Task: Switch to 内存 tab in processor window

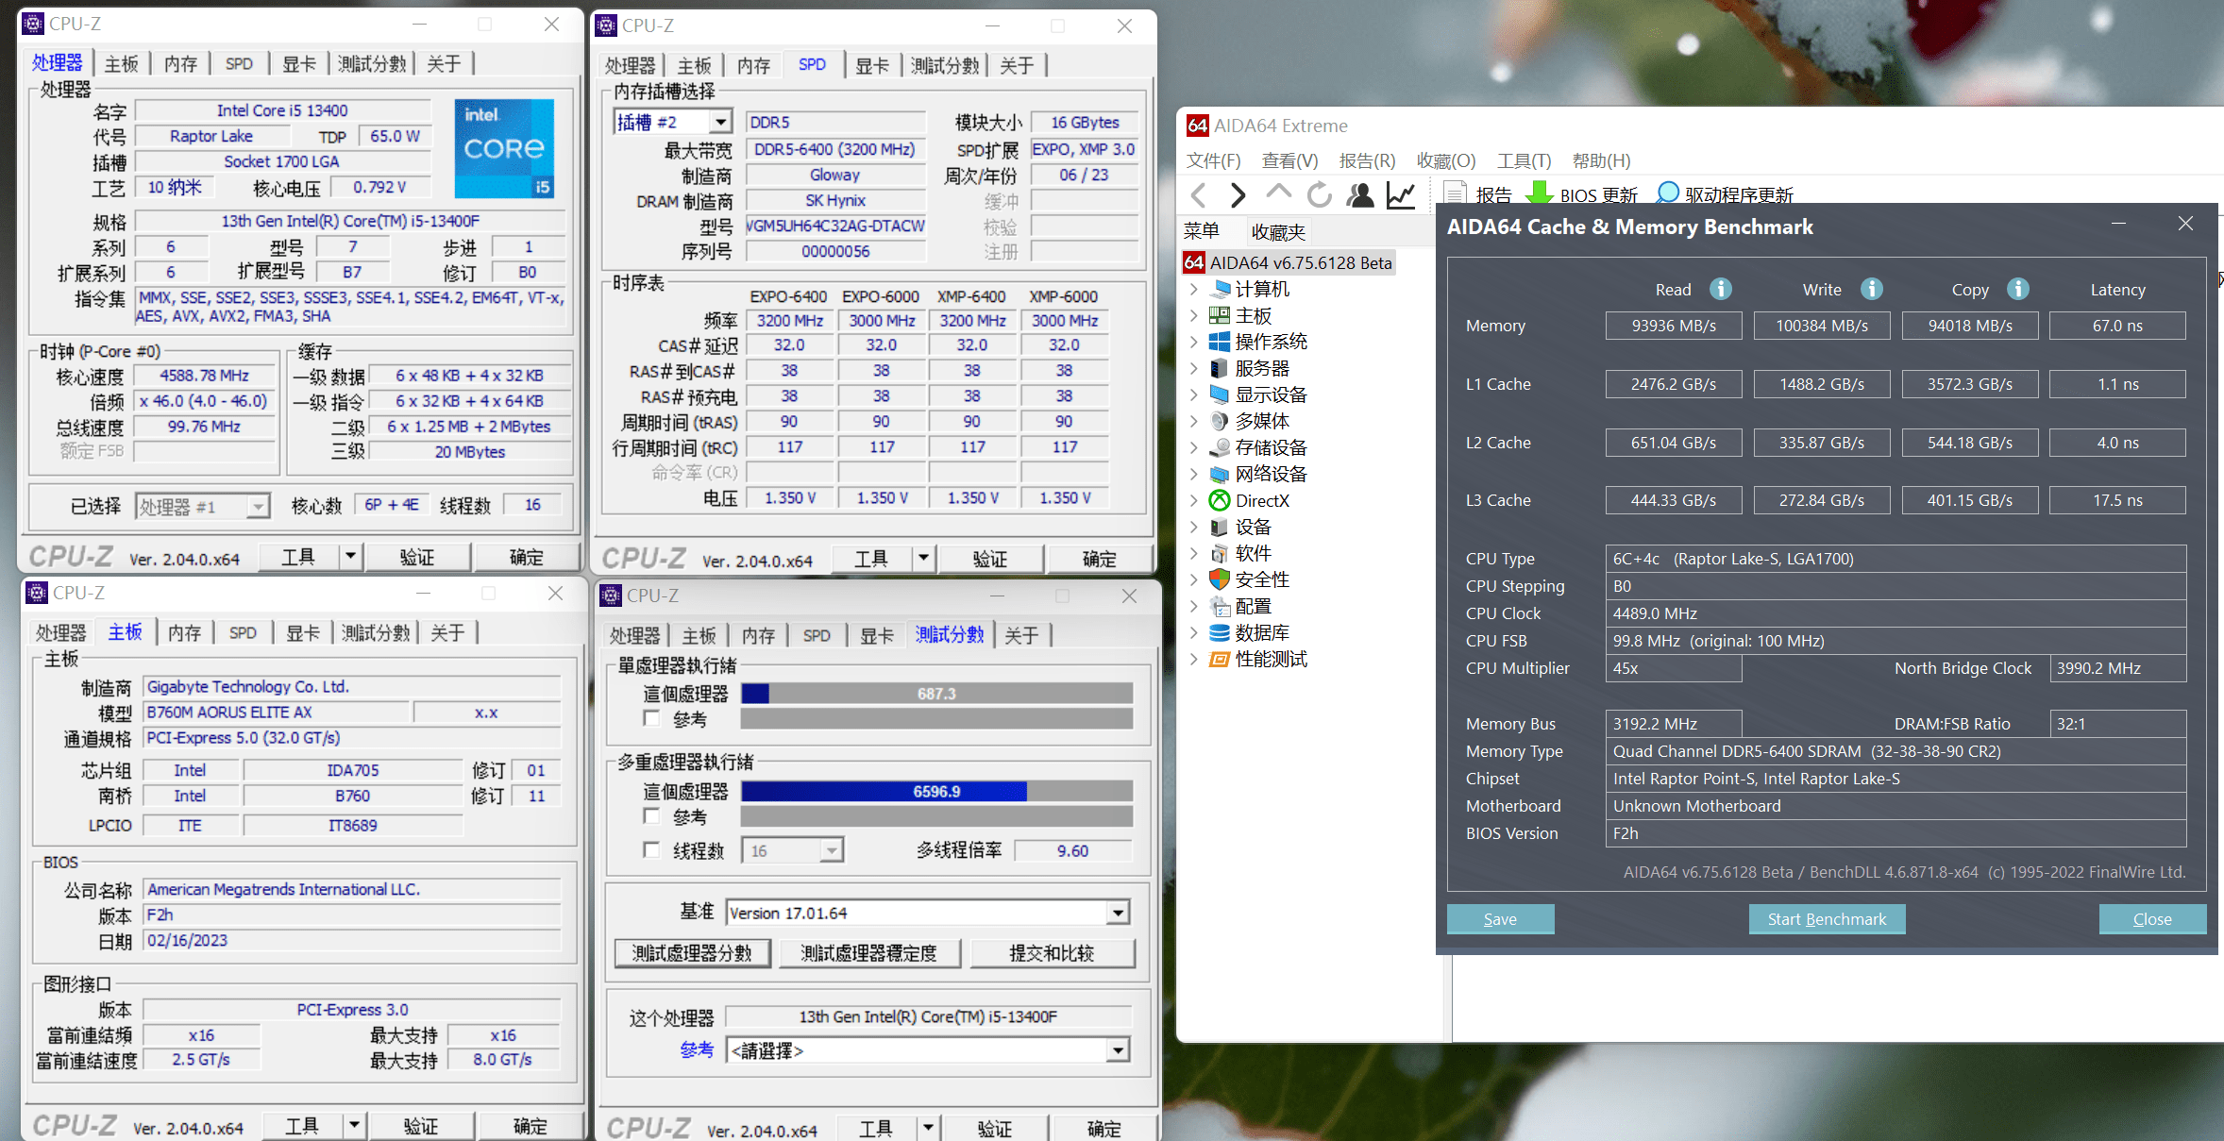Action: (180, 64)
